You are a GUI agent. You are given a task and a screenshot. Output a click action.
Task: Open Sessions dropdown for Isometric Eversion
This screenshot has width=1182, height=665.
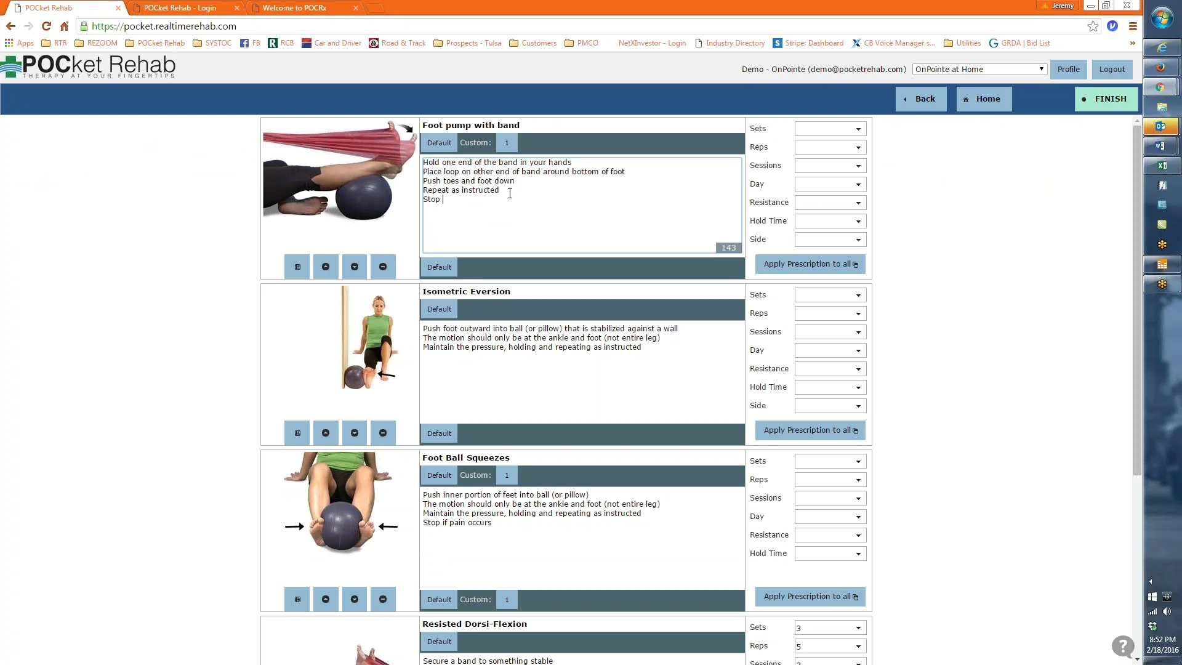[x=830, y=332]
